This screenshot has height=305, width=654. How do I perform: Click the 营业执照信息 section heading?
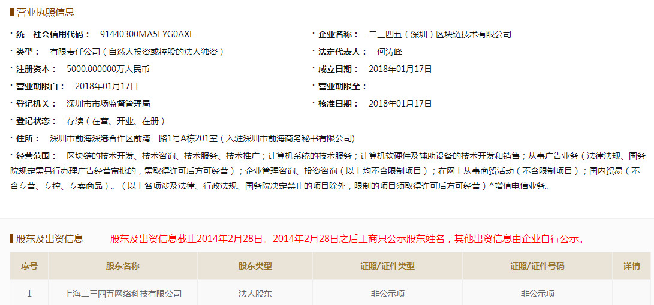pos(46,12)
